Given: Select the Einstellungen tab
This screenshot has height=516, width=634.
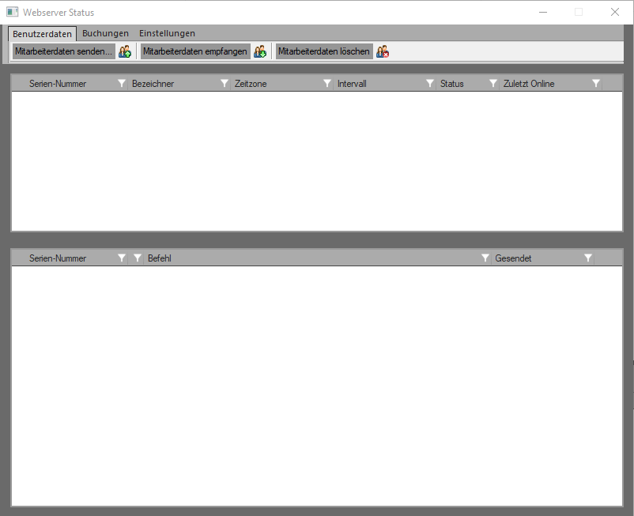Looking at the screenshot, I should point(167,34).
